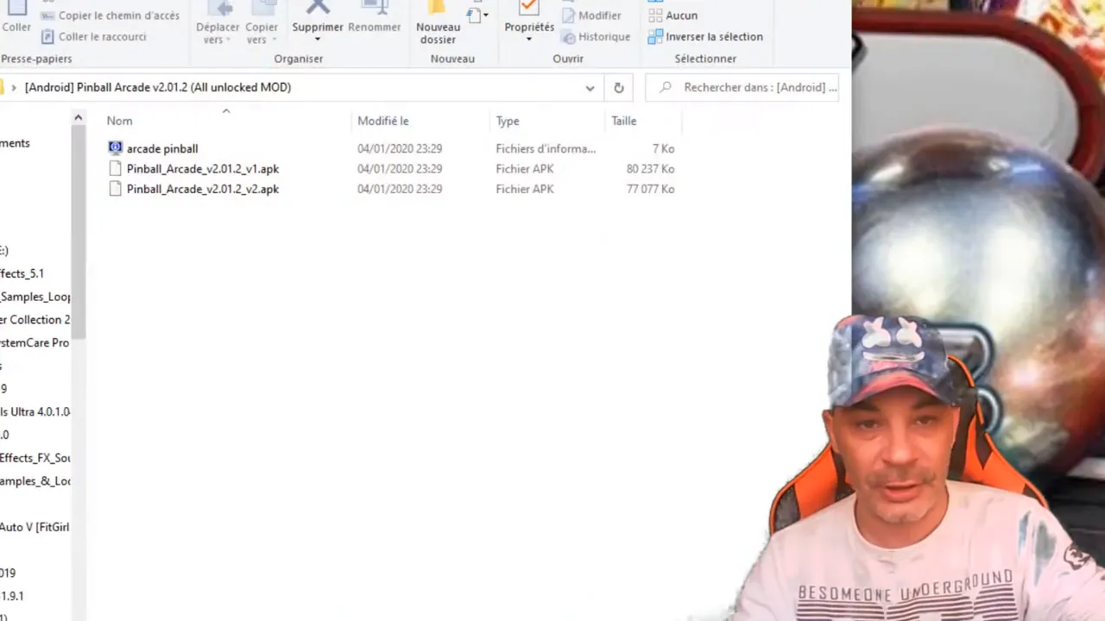The width and height of the screenshot is (1105, 621).
Task: Sort files by the Nom column
Action: pos(119,121)
